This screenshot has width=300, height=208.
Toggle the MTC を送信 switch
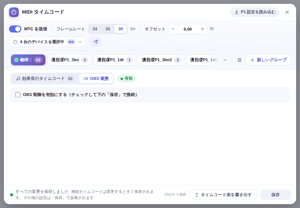coord(15,29)
